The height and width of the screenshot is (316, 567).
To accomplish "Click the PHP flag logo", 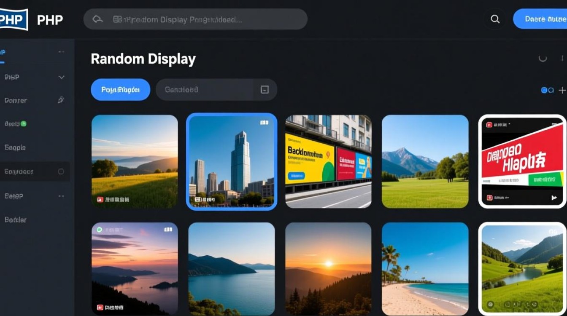I will point(14,20).
